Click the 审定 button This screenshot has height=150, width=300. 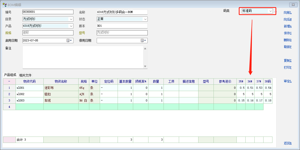[287, 81]
